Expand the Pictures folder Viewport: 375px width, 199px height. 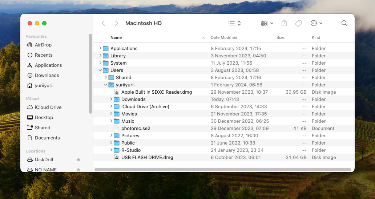point(111,135)
